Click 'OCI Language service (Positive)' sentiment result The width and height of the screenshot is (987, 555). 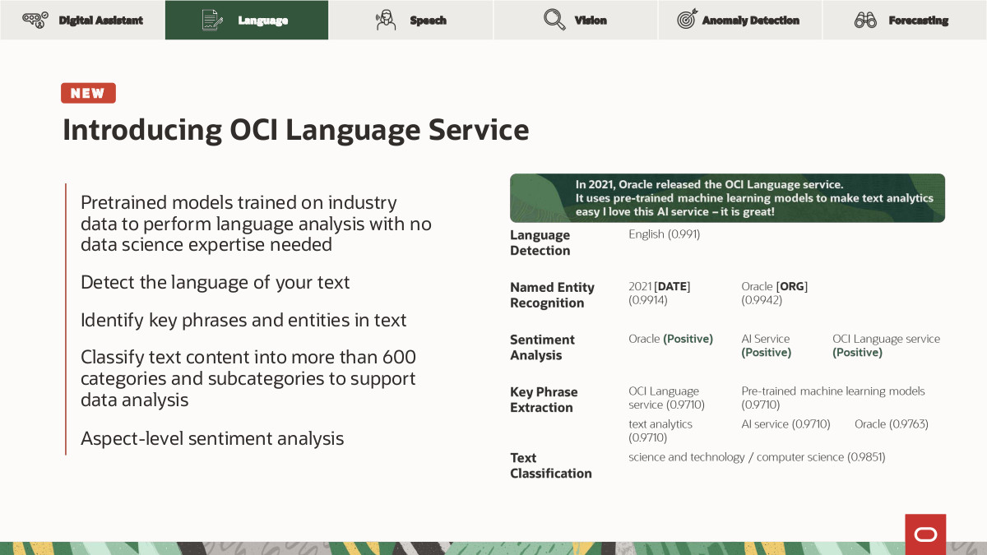[x=886, y=345]
